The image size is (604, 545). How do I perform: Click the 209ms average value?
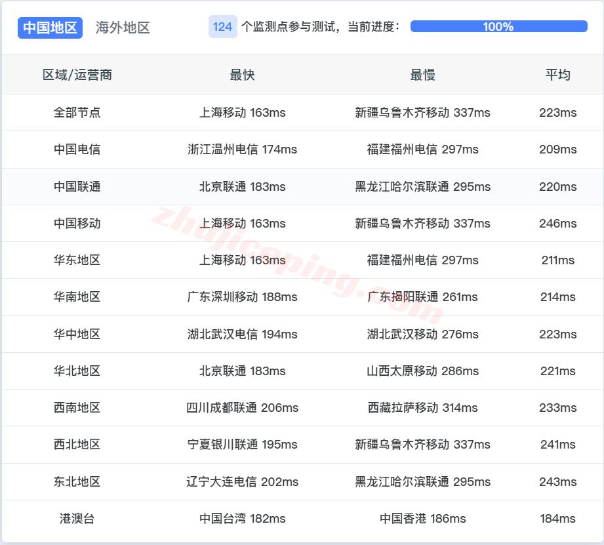(x=558, y=149)
